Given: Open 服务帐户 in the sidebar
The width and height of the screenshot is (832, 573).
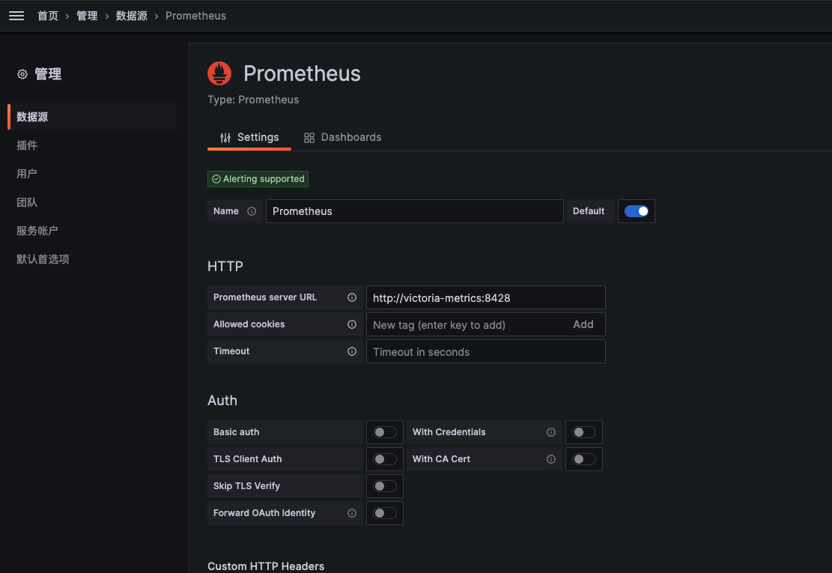Looking at the screenshot, I should click(x=37, y=231).
